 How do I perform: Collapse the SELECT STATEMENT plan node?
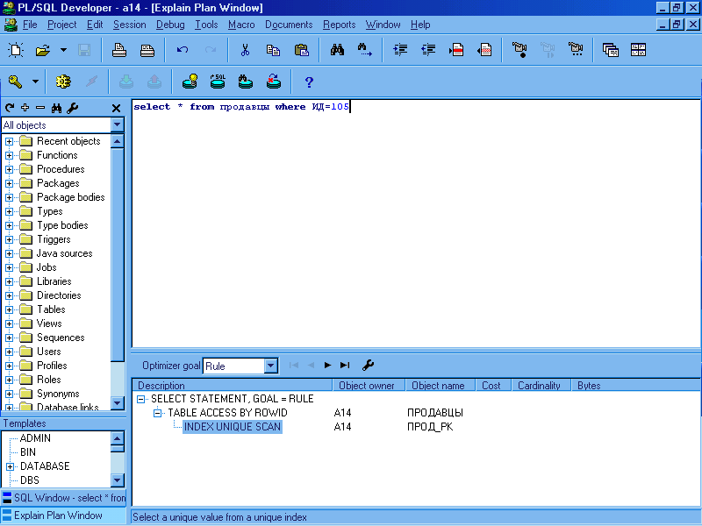coord(141,399)
